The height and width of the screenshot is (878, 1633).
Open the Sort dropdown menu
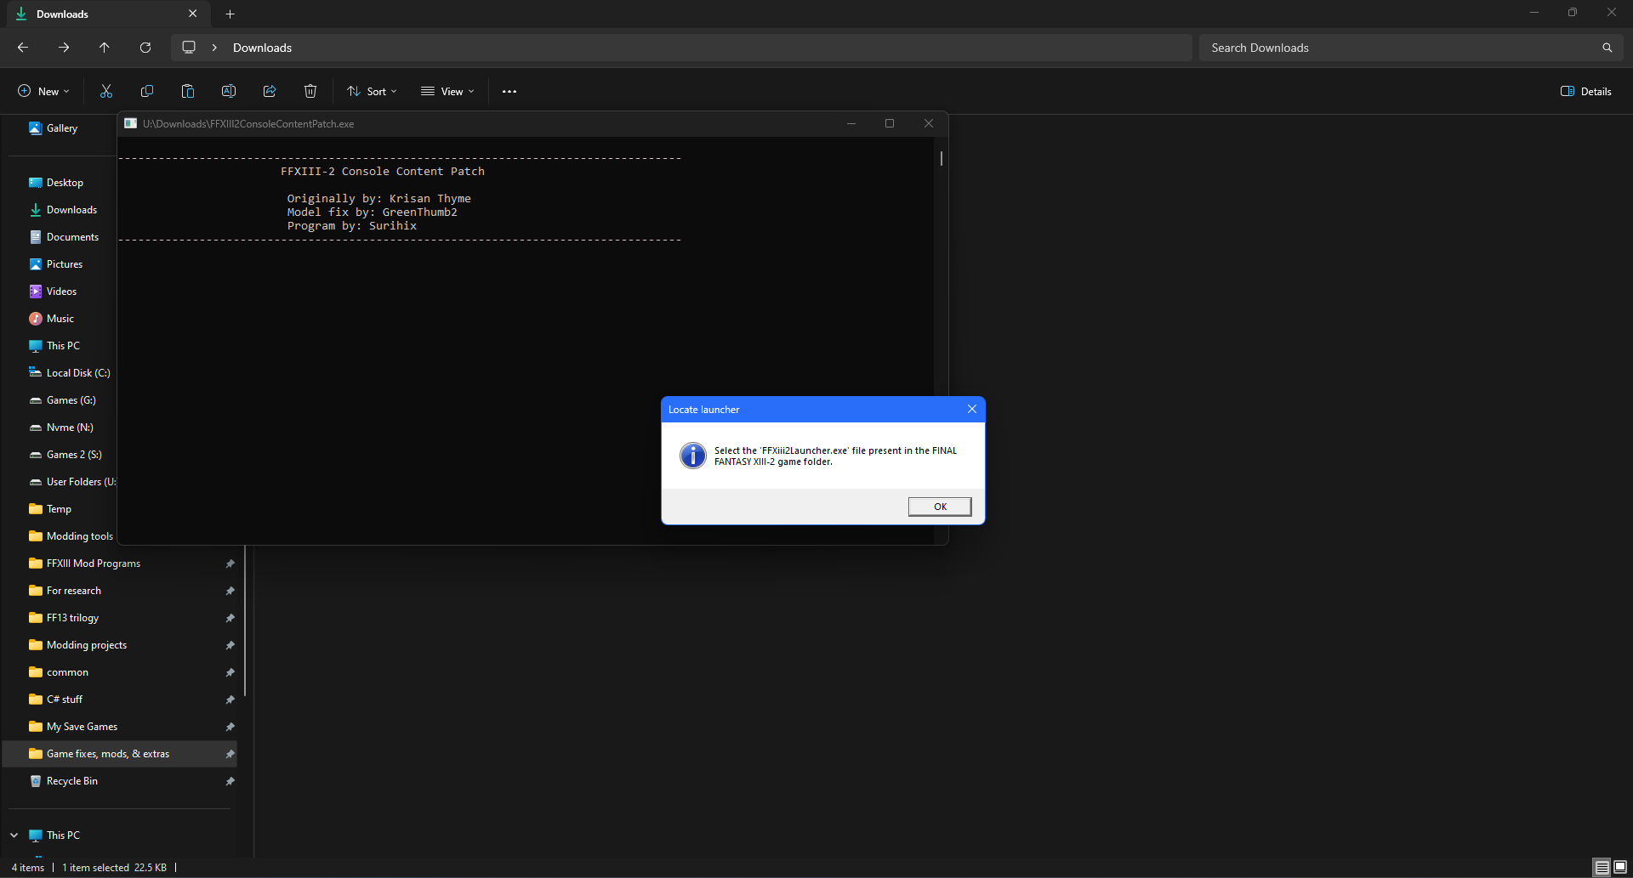click(372, 91)
